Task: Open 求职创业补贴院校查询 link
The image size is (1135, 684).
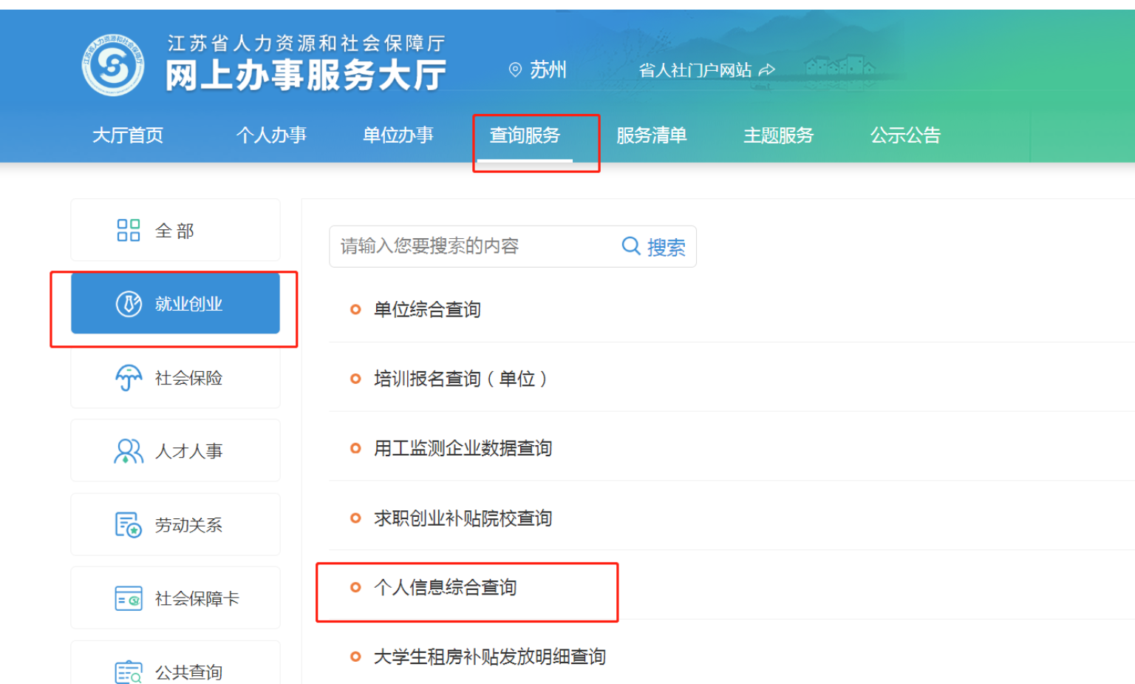Action: coord(463,518)
